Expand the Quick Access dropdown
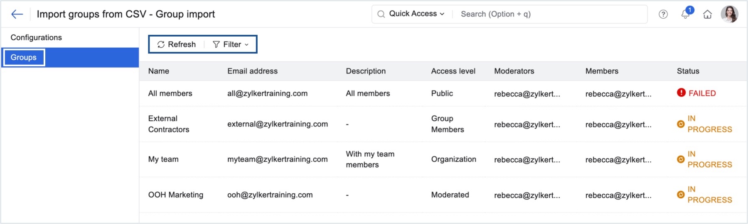Image resolution: width=748 pixels, height=224 pixels. point(416,14)
